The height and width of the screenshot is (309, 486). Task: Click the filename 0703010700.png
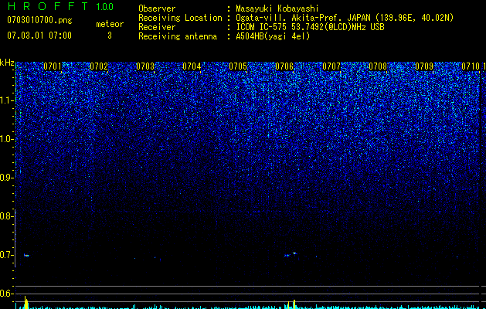[x=39, y=20]
